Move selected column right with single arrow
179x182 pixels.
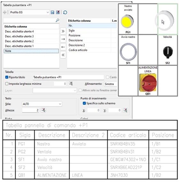click(63, 39)
